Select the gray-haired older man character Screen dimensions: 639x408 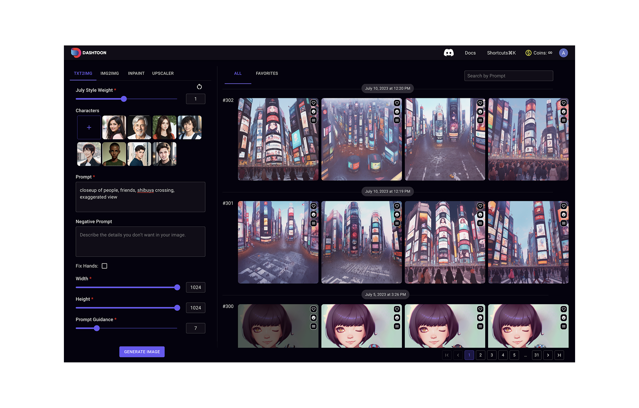[139, 127]
